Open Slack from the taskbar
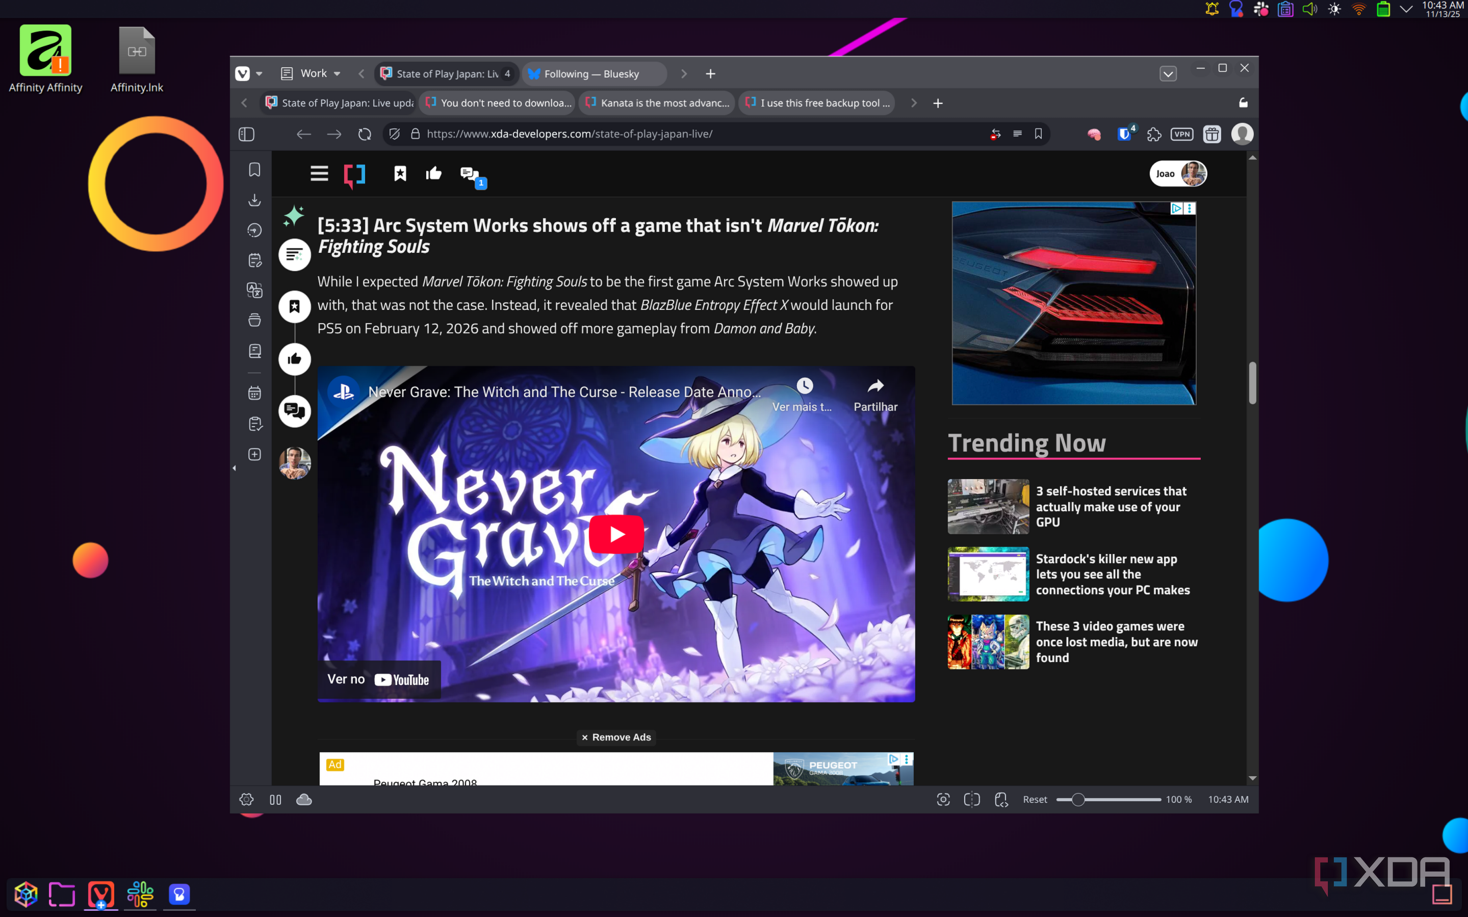This screenshot has width=1468, height=917. click(x=140, y=894)
